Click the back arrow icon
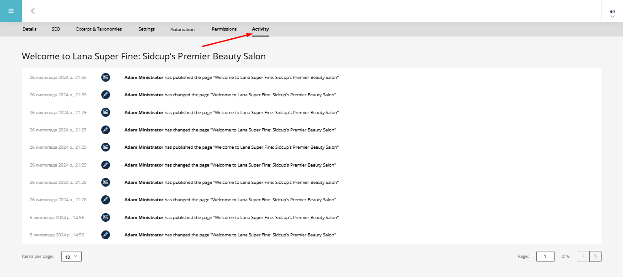The height and width of the screenshot is (277, 623). click(33, 11)
